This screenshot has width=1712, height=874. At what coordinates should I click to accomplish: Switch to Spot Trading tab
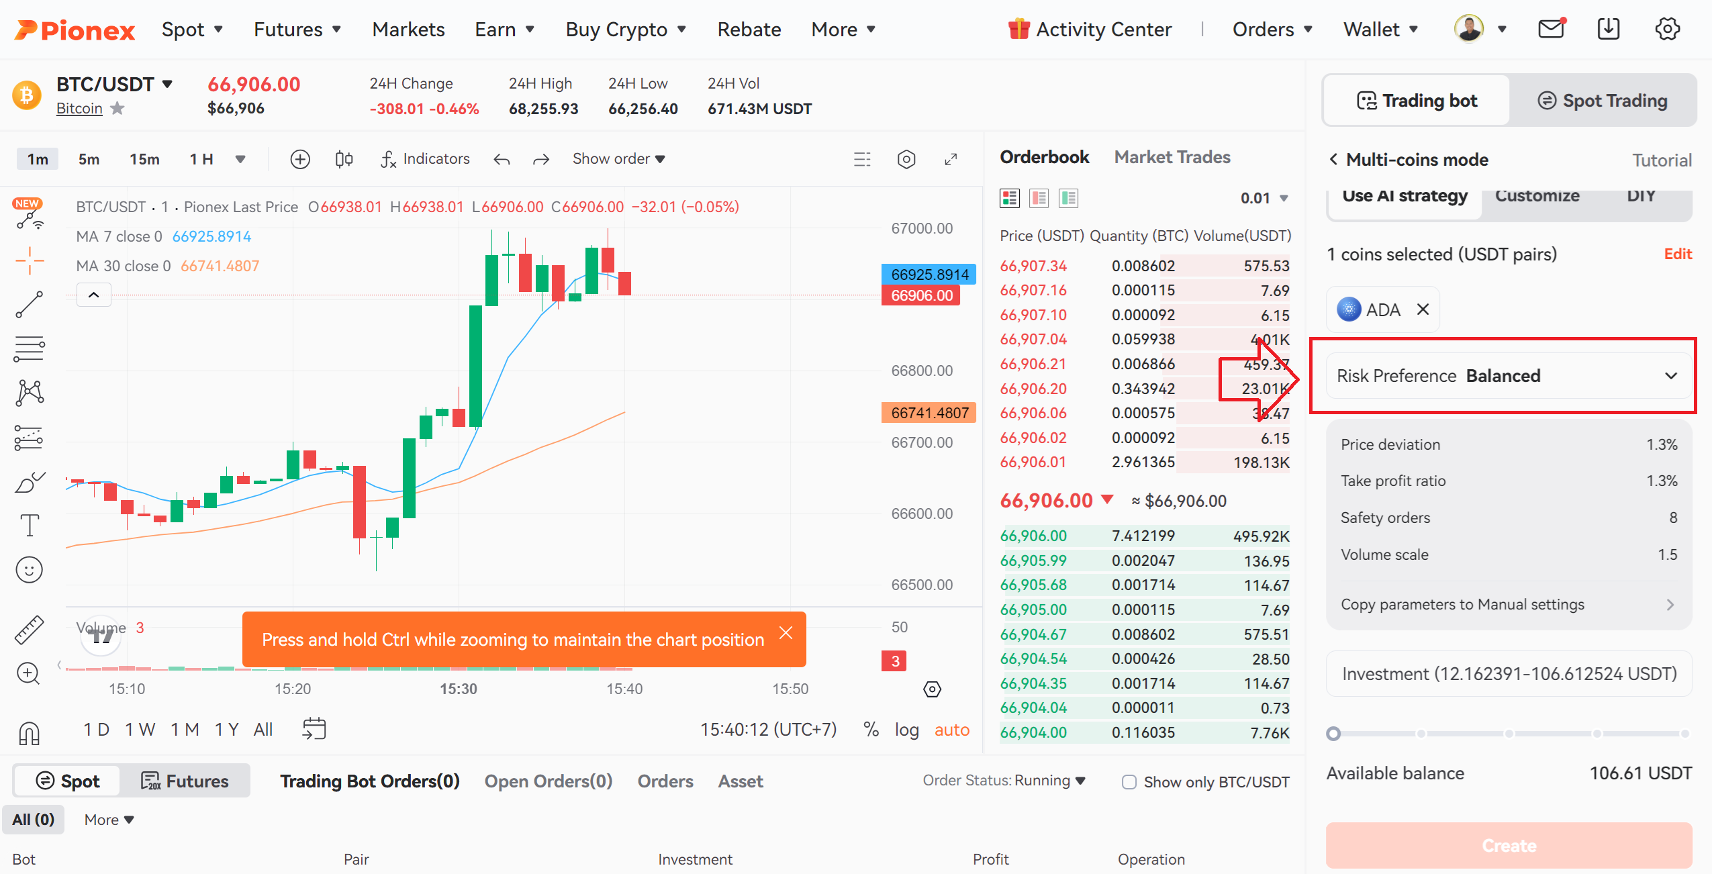pos(1602,101)
